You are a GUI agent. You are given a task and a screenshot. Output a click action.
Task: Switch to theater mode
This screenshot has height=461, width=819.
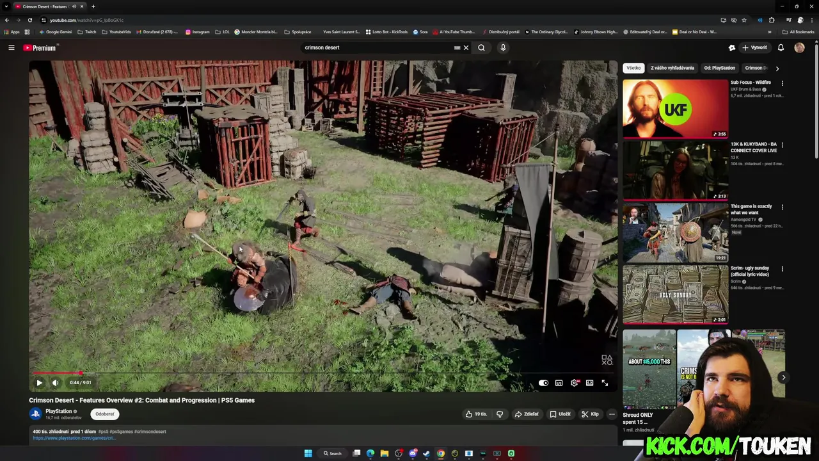(589, 383)
